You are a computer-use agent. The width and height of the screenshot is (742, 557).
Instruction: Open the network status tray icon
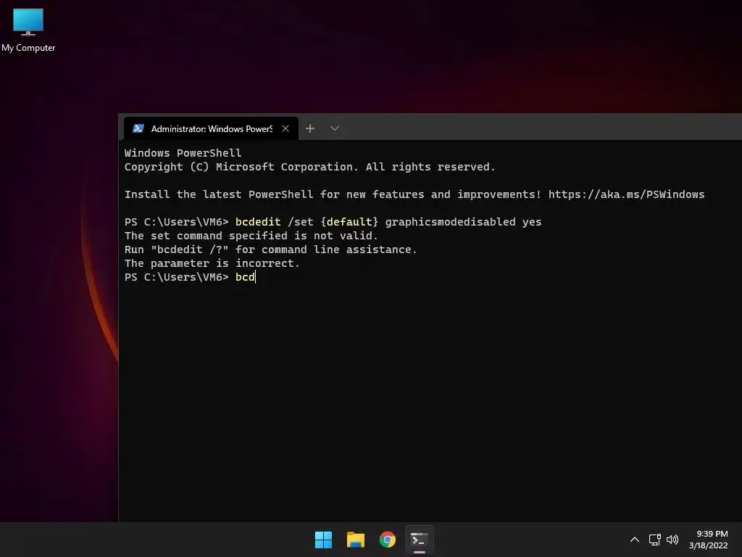click(x=654, y=540)
